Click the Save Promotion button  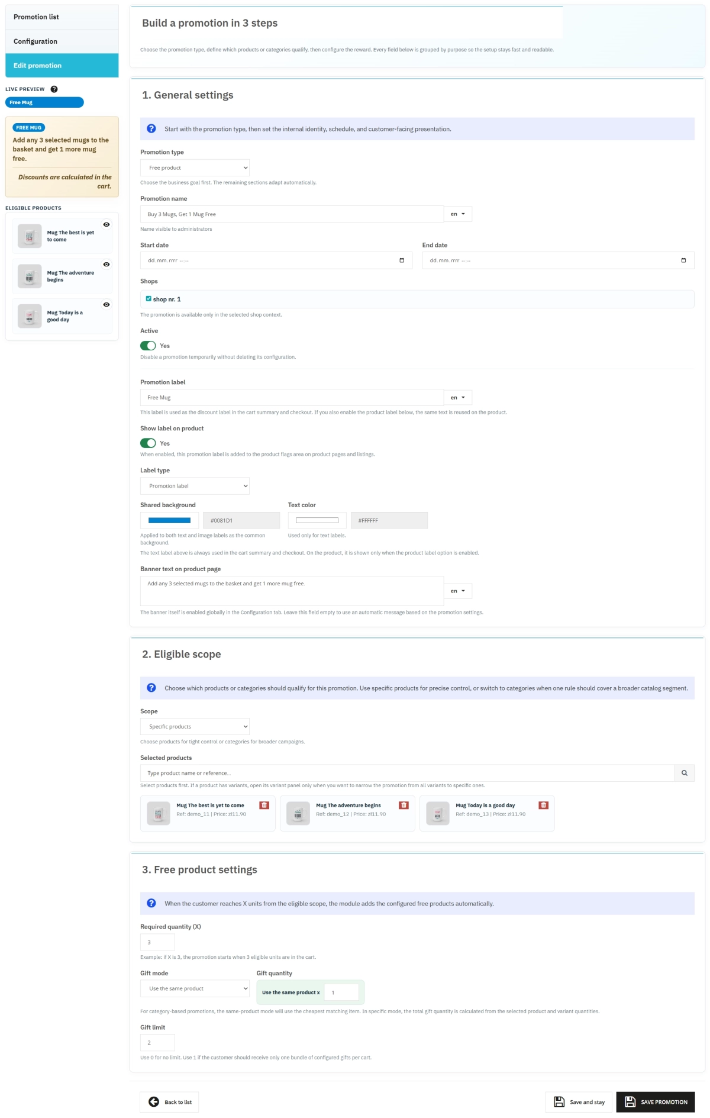[x=656, y=1102]
